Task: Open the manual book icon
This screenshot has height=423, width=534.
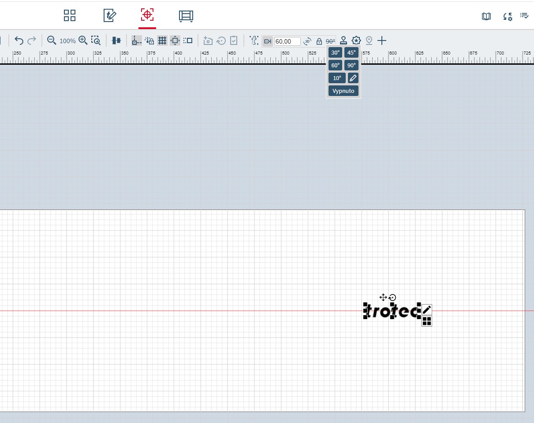Action: [486, 16]
